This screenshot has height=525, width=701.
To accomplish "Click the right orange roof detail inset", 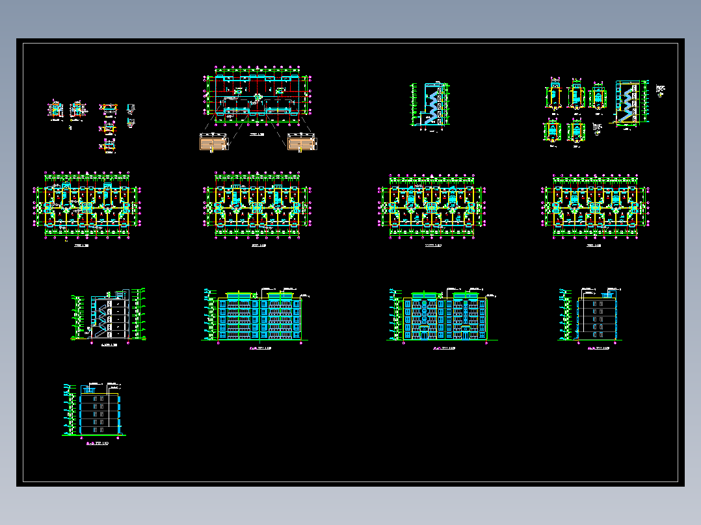I will pyautogui.click(x=302, y=142).
